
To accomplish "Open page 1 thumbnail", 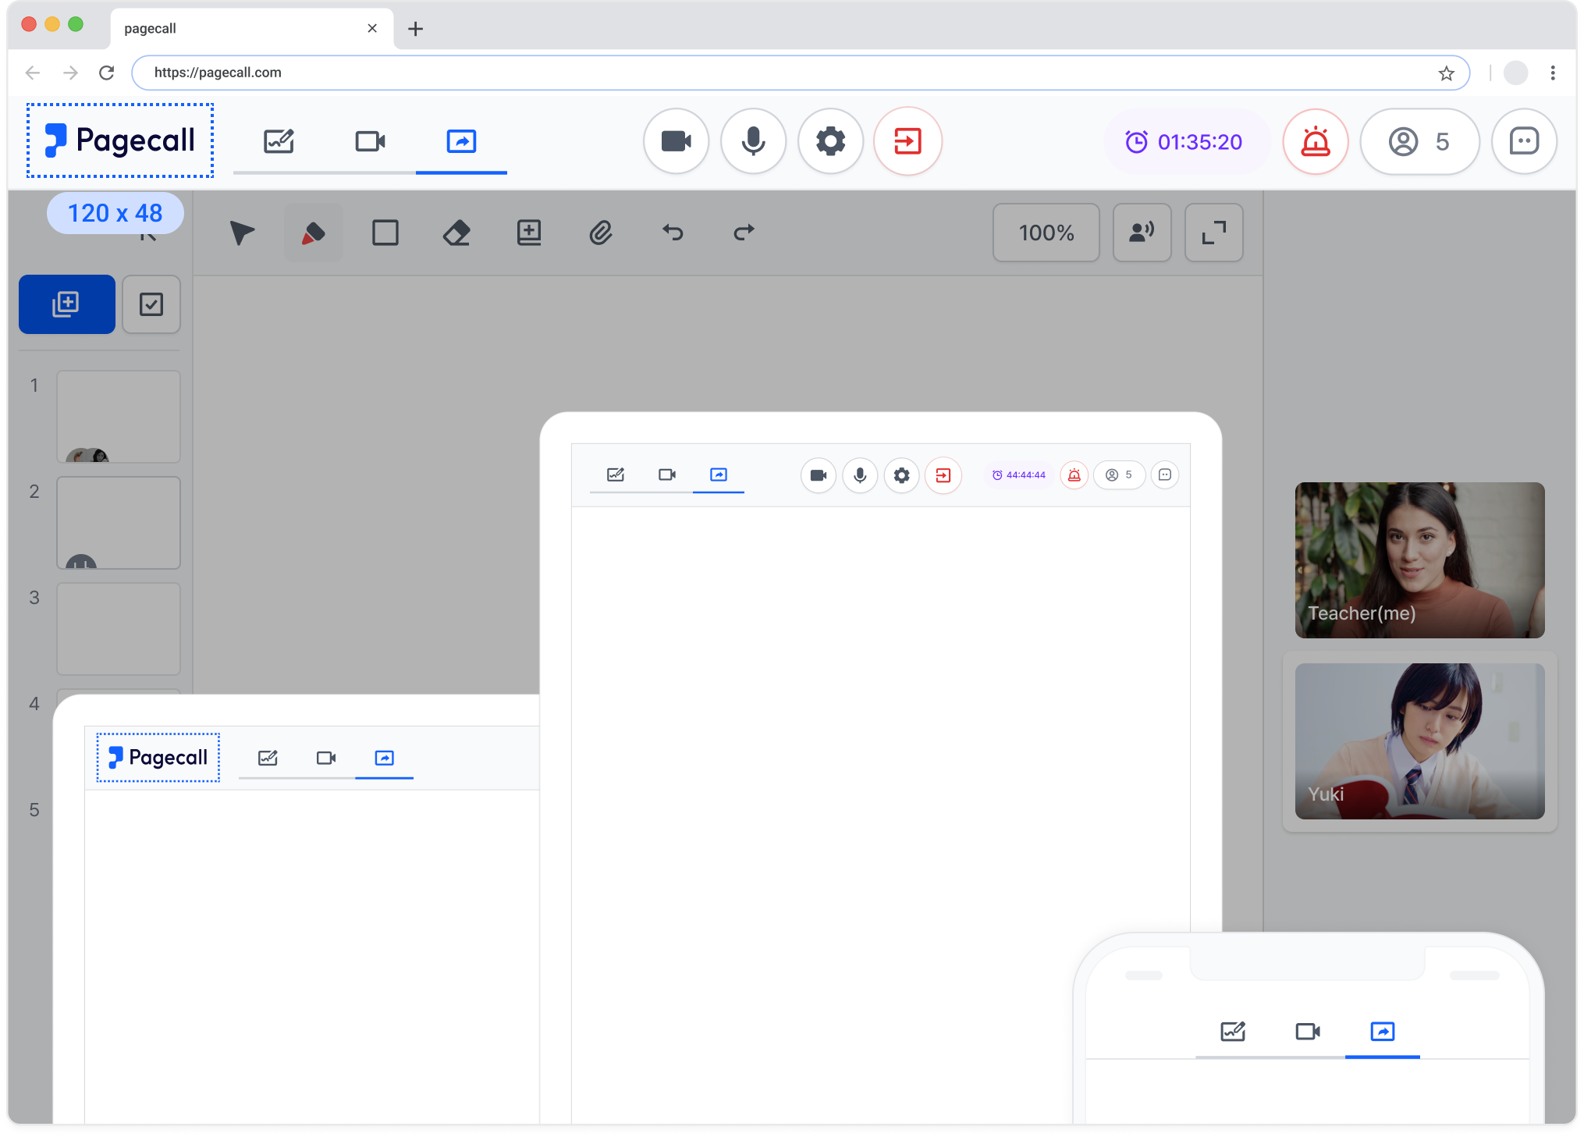I will click(119, 417).
